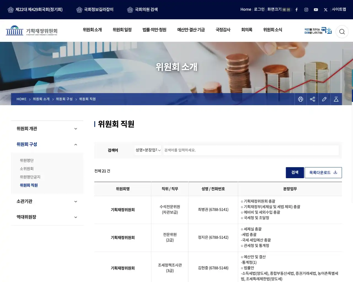Expand the 역대위원장 sidebar section
This screenshot has width=353, height=282.
point(47,217)
